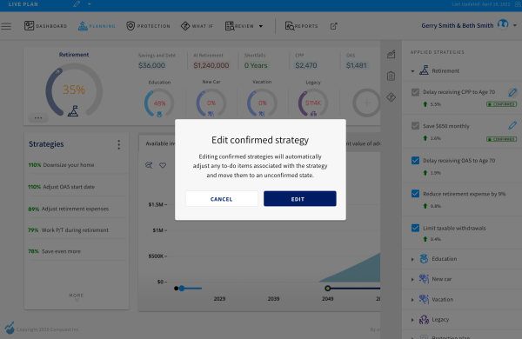Click the pencil edit icon beside Live Plan
Image resolution: width=522 pixels, height=339 pixels.
coord(77,4)
